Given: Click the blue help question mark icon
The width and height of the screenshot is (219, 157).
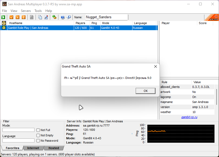Looking at the screenshot, I should (63, 17).
